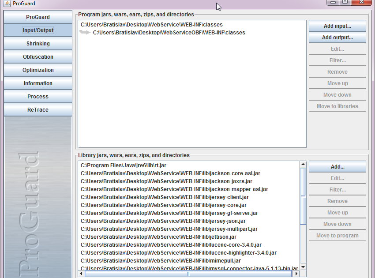Image resolution: width=375 pixels, height=278 pixels.
Task: Go to the Obfuscation tab
Action: pos(38,56)
